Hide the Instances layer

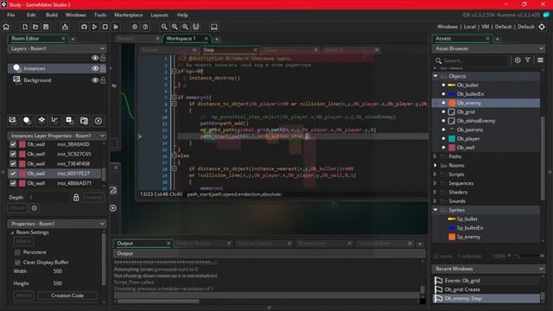click(x=95, y=68)
